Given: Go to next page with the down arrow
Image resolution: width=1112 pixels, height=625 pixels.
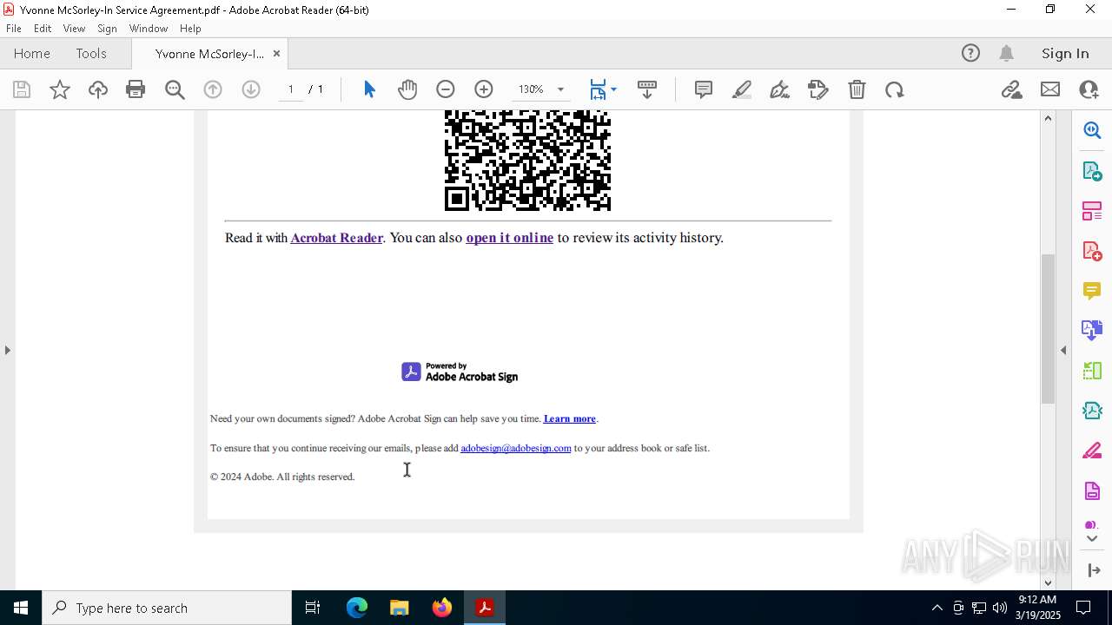Looking at the screenshot, I should [251, 89].
